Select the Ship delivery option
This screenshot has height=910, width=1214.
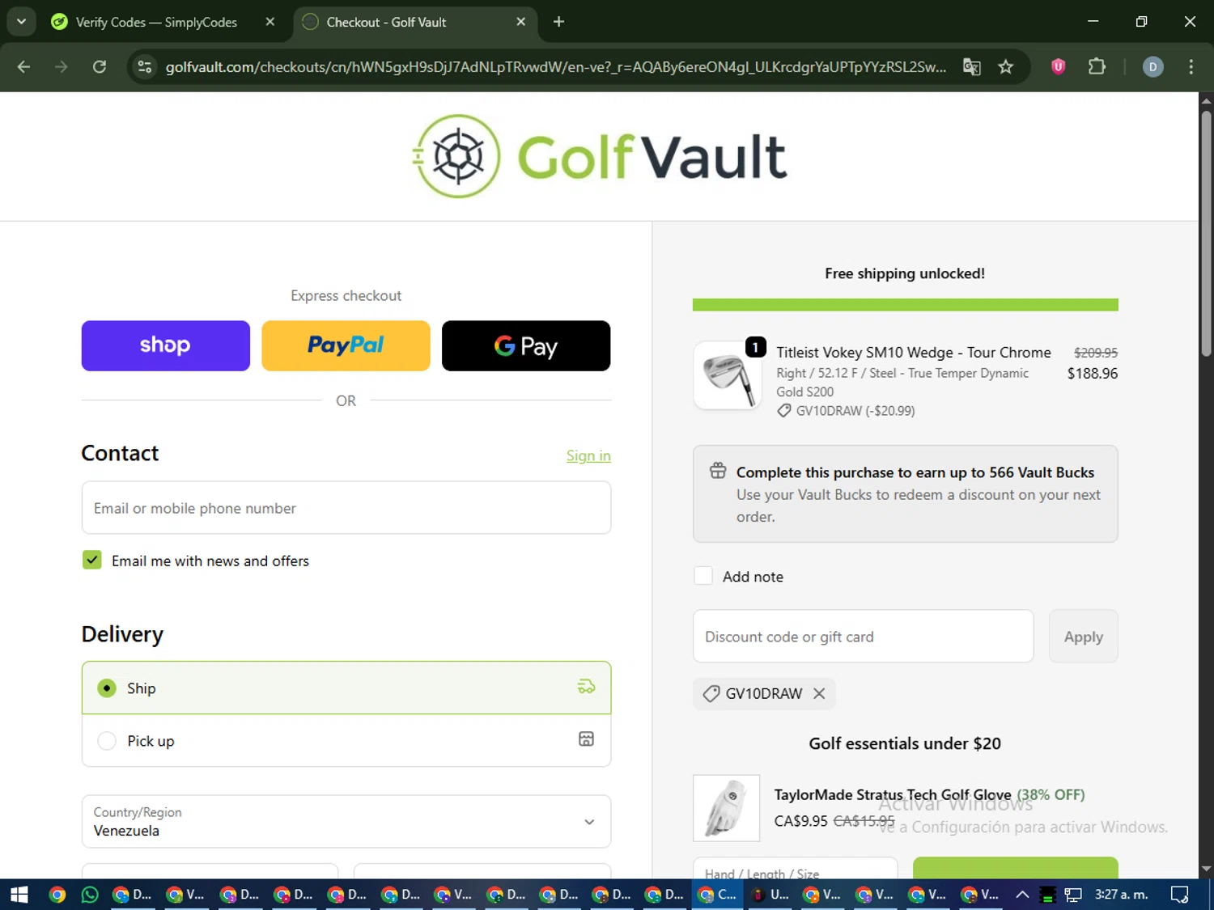point(346,688)
